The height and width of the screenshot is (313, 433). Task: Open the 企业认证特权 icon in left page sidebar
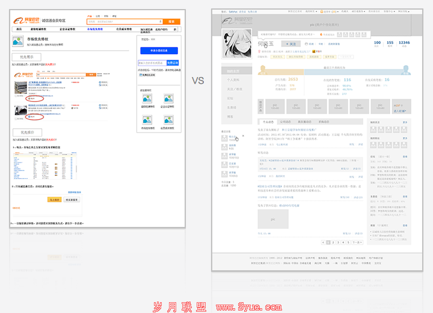[x=168, y=99]
